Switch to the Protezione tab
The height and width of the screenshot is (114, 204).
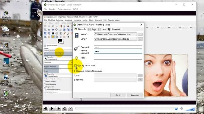coord(114,29)
